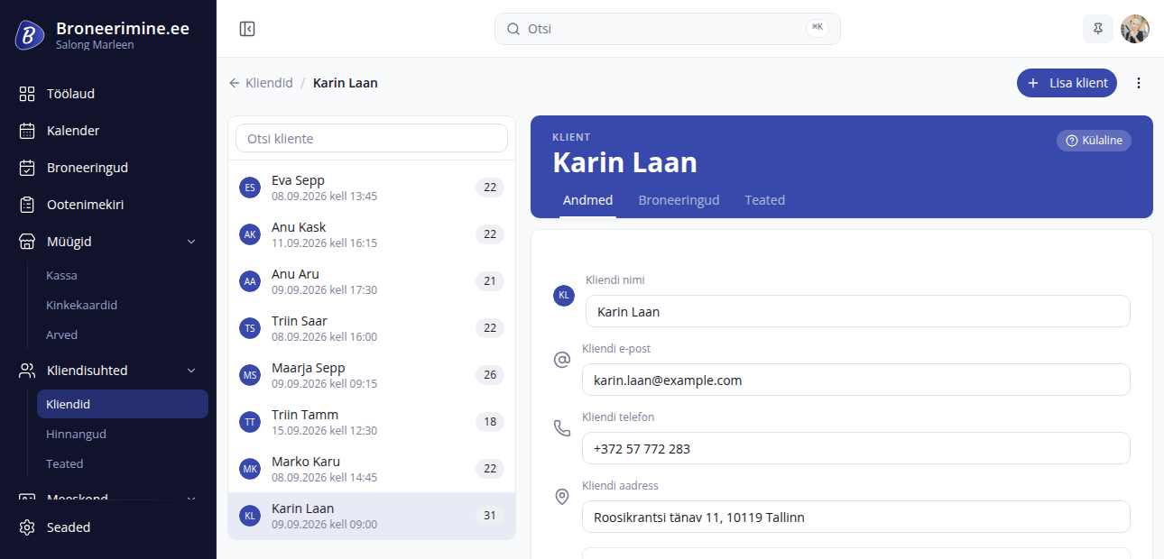Screen dimensions: 1164x559
Task: Click the Kliendisuhted people icon
Action: pos(27,371)
